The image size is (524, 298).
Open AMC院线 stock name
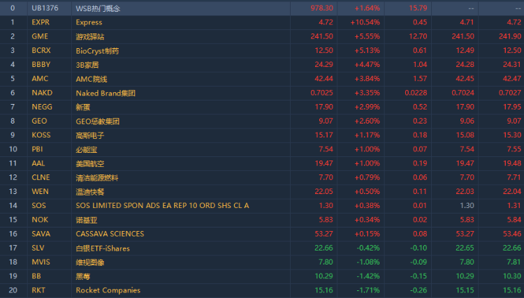pos(92,79)
